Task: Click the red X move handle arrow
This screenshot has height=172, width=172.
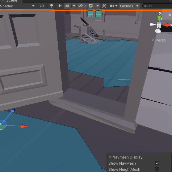Action: click(x=24, y=126)
